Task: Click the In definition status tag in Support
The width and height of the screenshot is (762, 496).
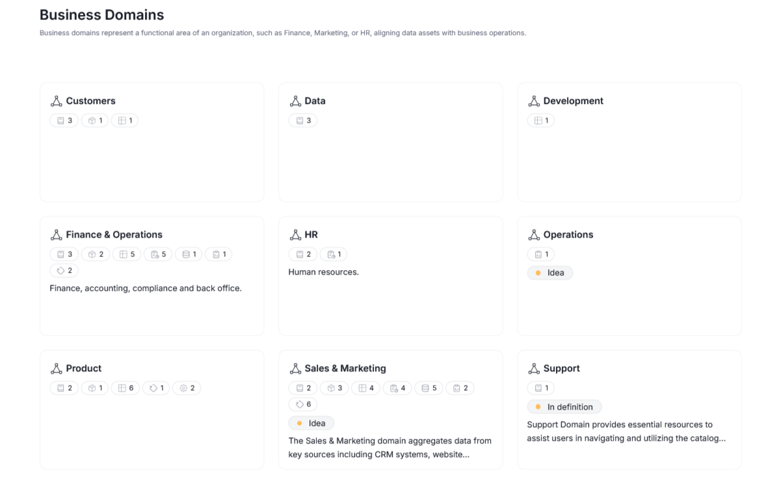Action: [564, 407]
